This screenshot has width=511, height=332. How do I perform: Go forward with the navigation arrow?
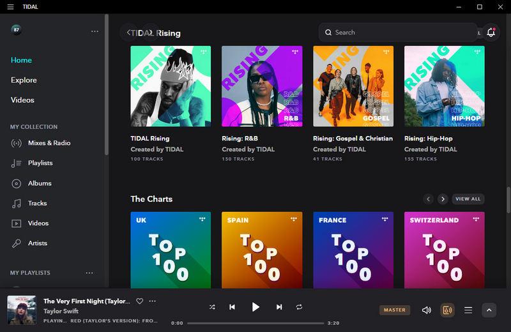pyautogui.click(x=151, y=33)
